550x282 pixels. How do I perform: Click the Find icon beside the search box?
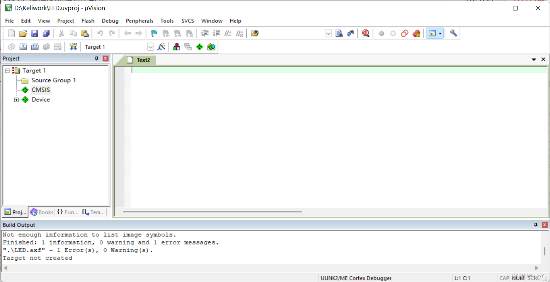[x=339, y=33]
